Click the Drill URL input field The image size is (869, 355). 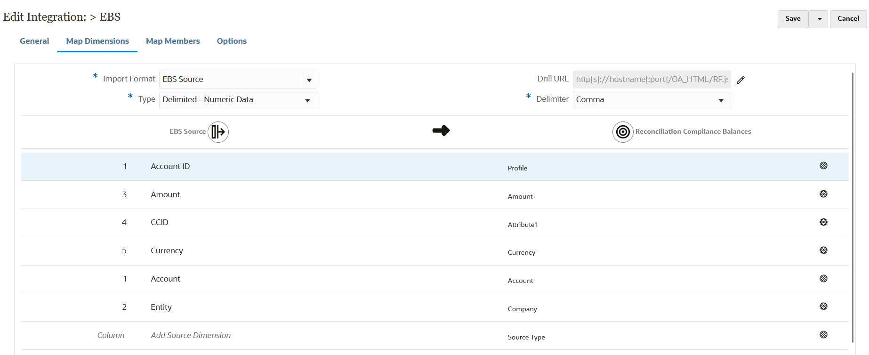coord(652,80)
